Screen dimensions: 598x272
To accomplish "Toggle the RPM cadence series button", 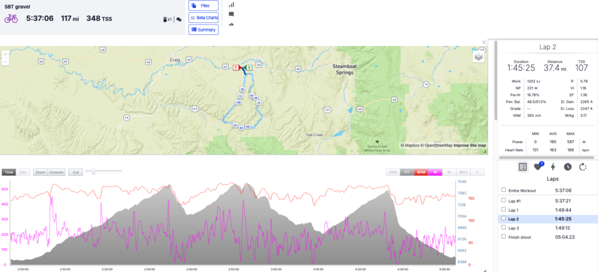I will [392, 172].
